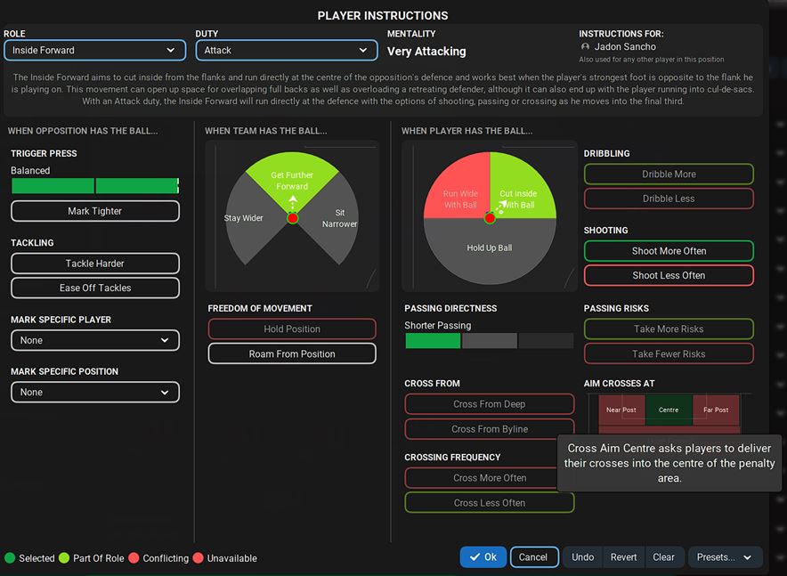Aim crosses at Far Post

[716, 410]
